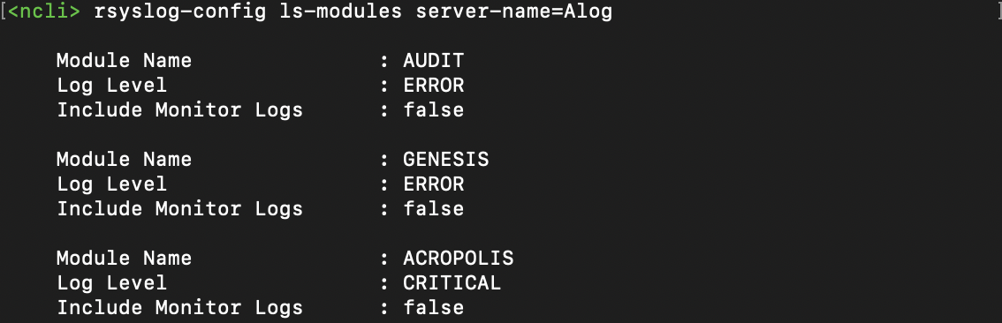Click the CRITICAL log level value
The width and height of the screenshot is (1002, 323).
pyautogui.click(x=452, y=282)
